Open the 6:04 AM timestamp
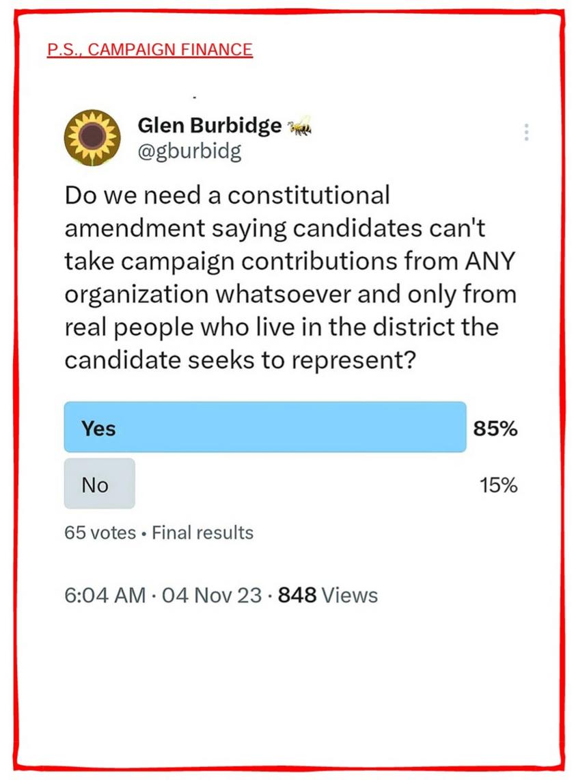 tap(105, 595)
